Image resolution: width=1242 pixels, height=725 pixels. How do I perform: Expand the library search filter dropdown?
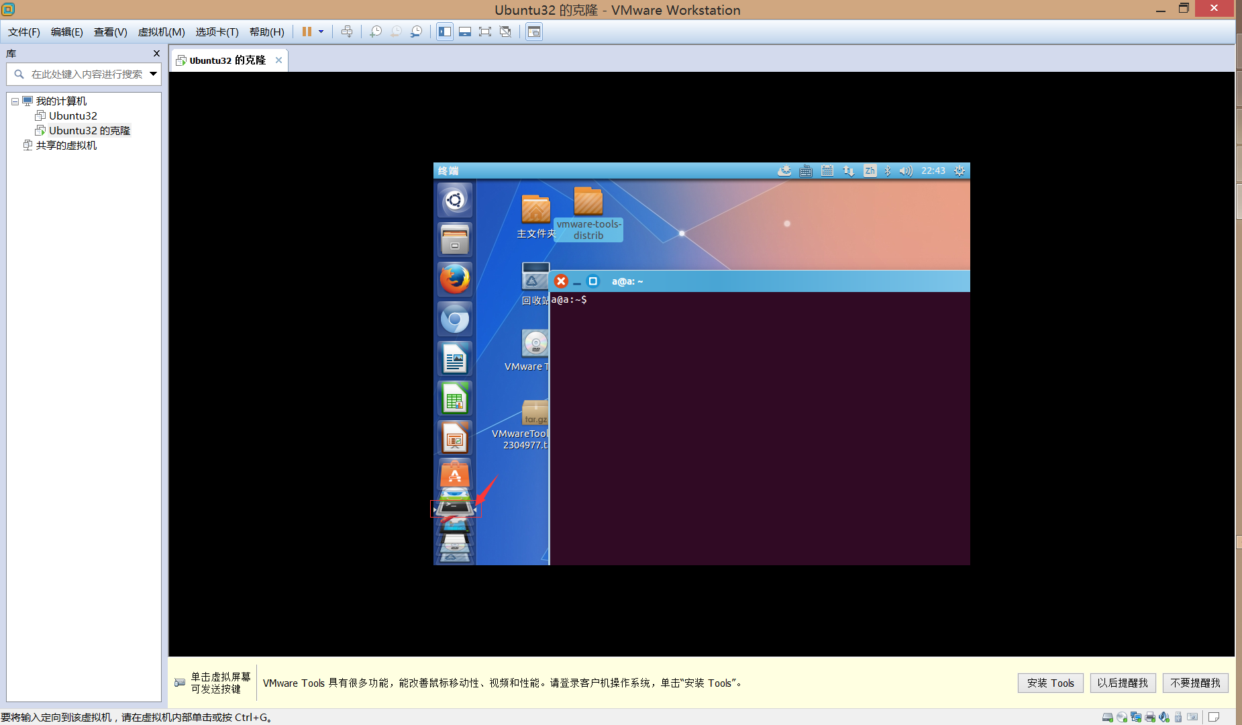tap(154, 75)
